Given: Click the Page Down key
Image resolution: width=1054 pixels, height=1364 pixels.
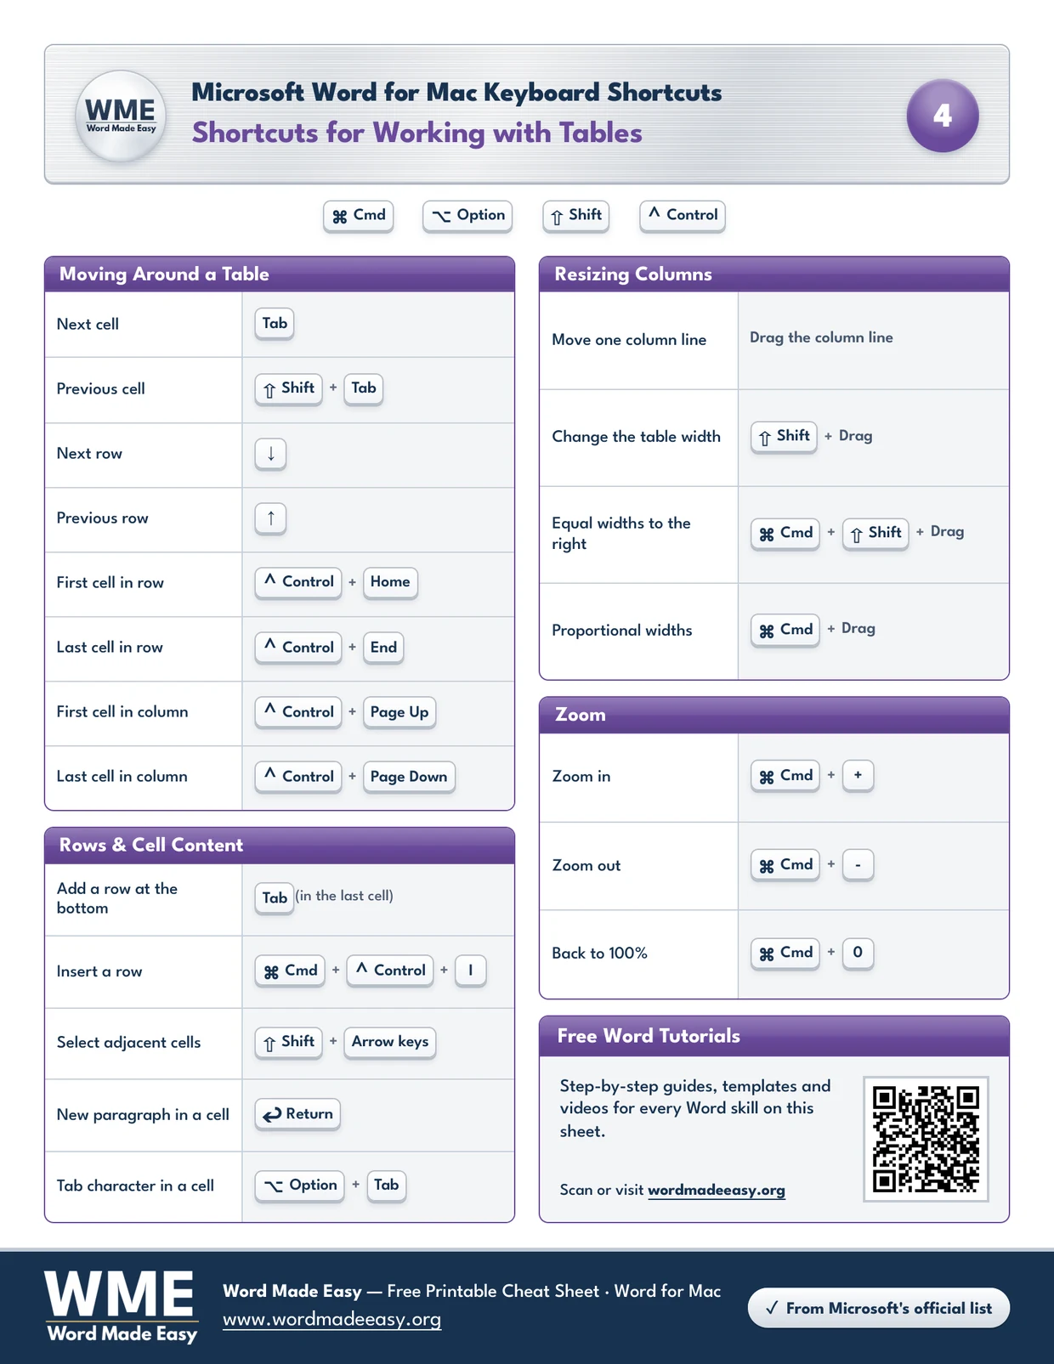Looking at the screenshot, I should coord(409,777).
